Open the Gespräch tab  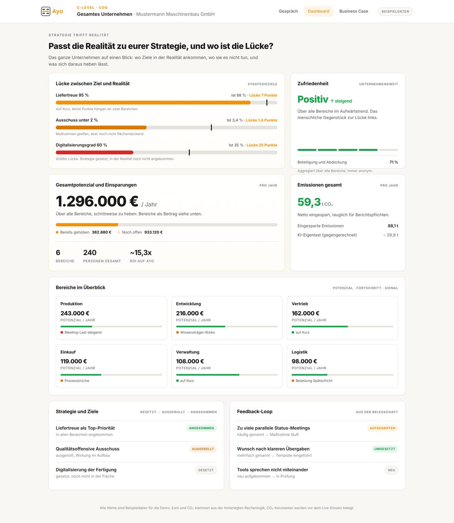pyautogui.click(x=288, y=11)
